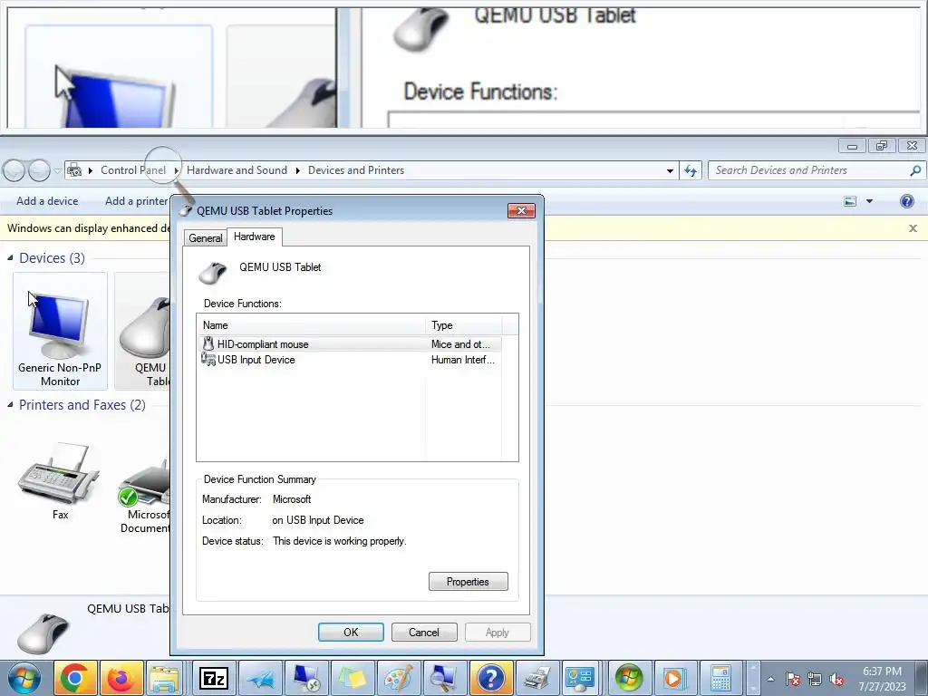The height and width of the screenshot is (696, 928).
Task: Open Help and Support taskbar icon
Action: coord(491,678)
